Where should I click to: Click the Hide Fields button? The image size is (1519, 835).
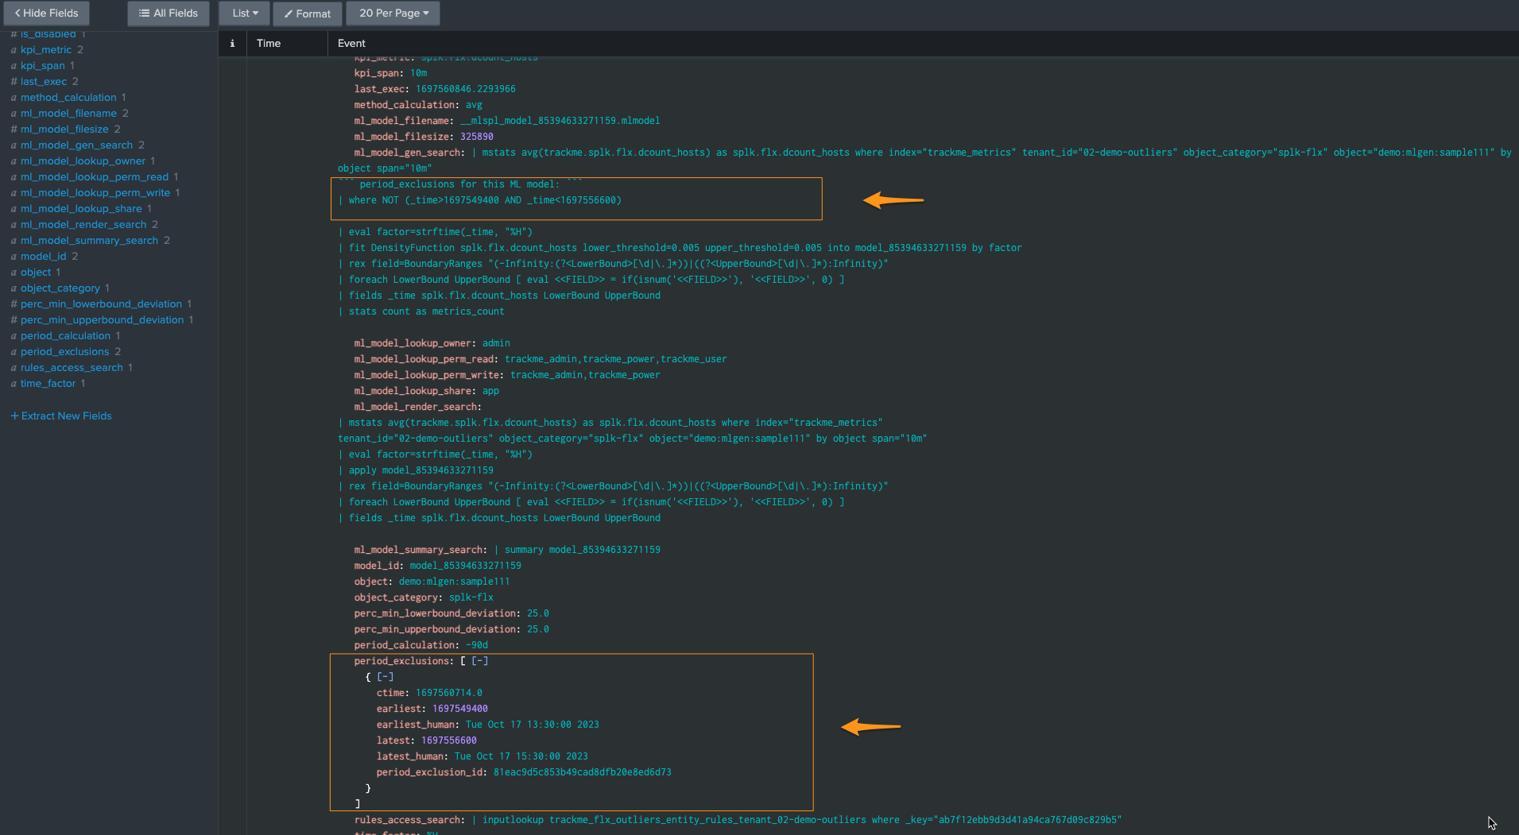46,13
